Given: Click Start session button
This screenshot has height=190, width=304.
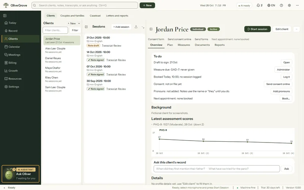Looking at the screenshot, I should 258,29.
